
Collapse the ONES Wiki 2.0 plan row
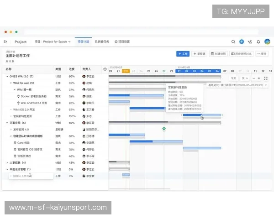(x=7, y=76)
